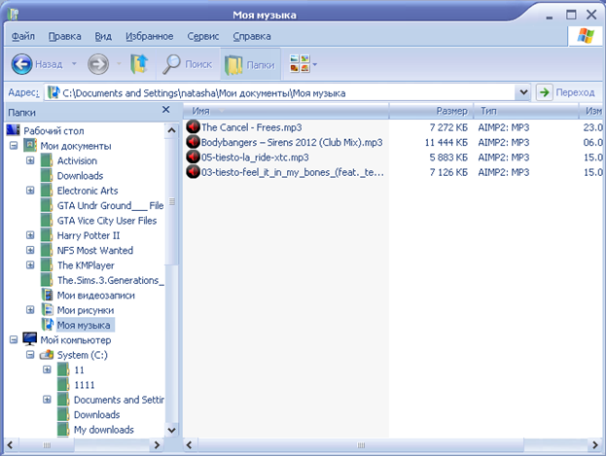This screenshot has height=457, width=607.
Task: Open the Сервис menu
Action: point(203,36)
